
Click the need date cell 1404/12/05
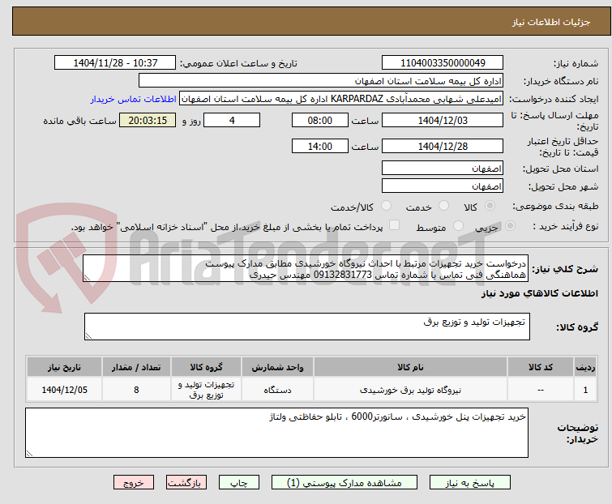coord(64,390)
